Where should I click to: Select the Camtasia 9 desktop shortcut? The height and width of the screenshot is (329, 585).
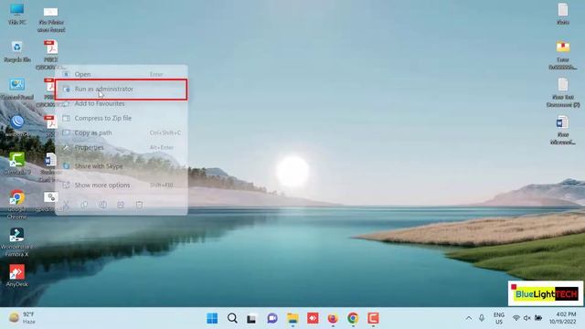17,164
